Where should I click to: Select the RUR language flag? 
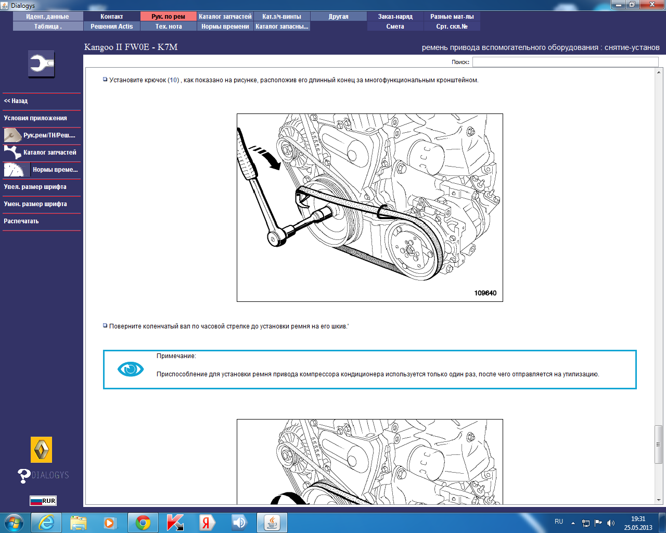[x=43, y=501]
